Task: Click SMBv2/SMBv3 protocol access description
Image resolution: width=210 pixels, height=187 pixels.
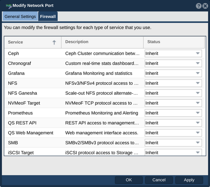Action: click(102, 143)
